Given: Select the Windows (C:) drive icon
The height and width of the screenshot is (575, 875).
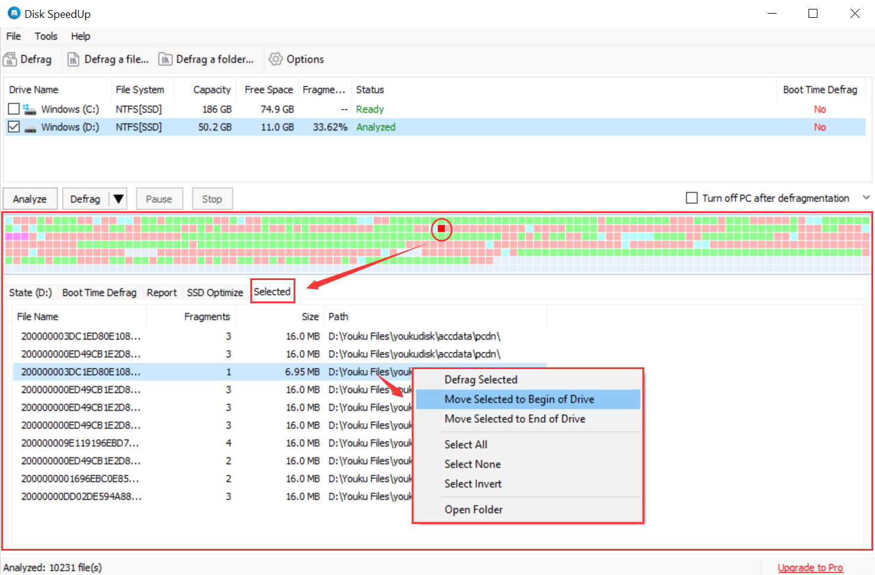Looking at the screenshot, I should tap(30, 109).
